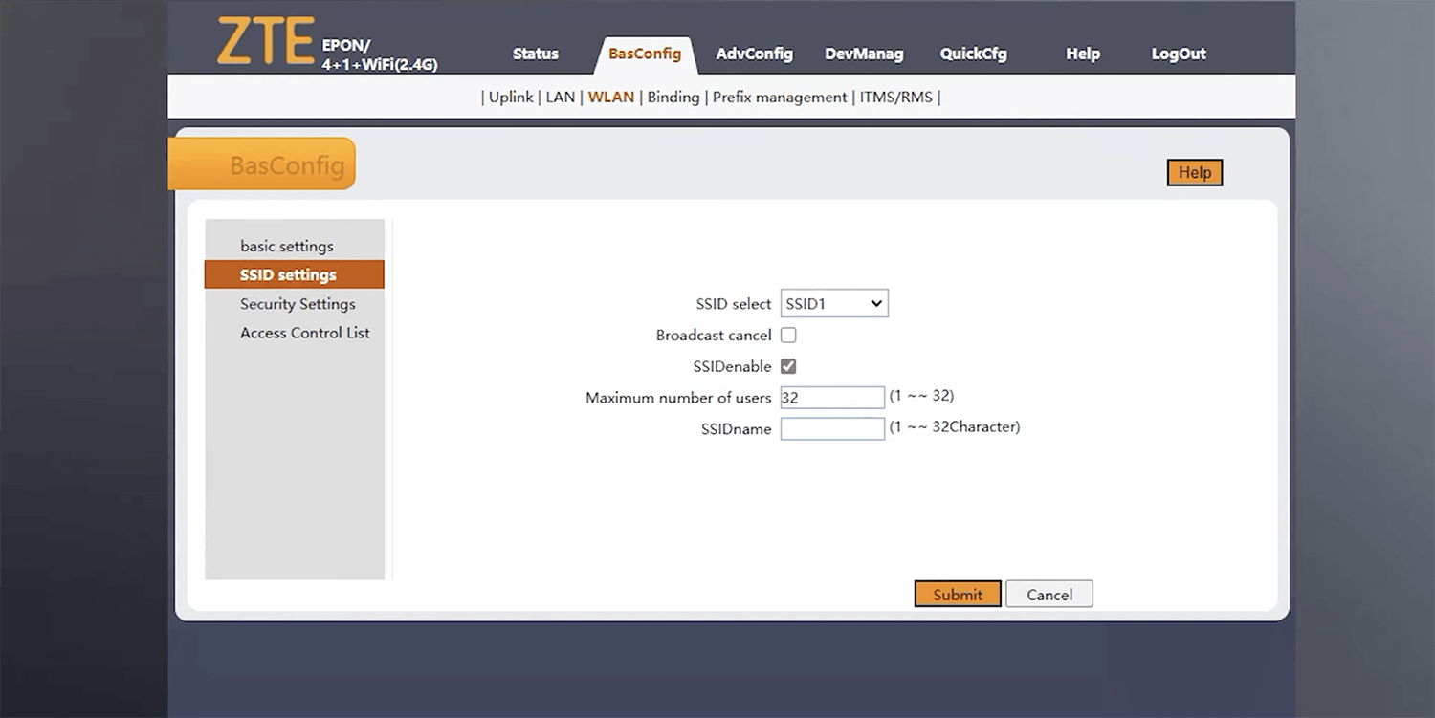Click LogOut in the top navigation

pos(1178,54)
